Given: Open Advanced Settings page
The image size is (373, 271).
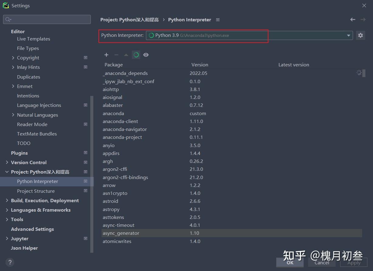Looking at the screenshot, I should pos(32,229).
